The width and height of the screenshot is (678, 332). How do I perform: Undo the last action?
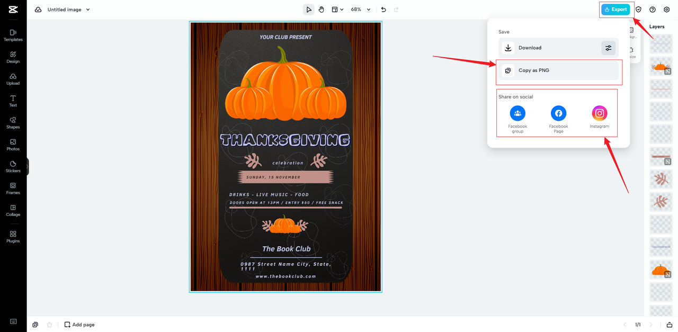coord(383,10)
